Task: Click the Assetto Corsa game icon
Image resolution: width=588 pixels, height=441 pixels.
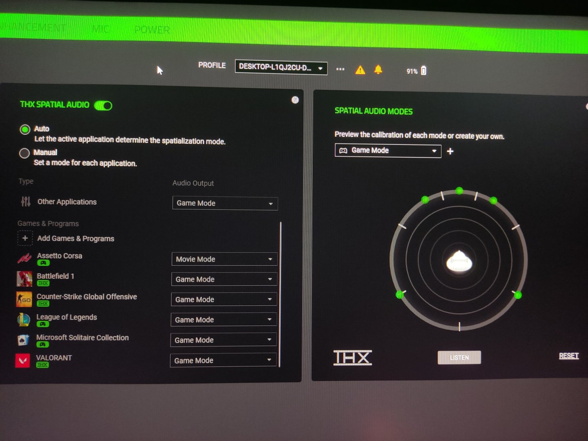Action: [x=24, y=258]
